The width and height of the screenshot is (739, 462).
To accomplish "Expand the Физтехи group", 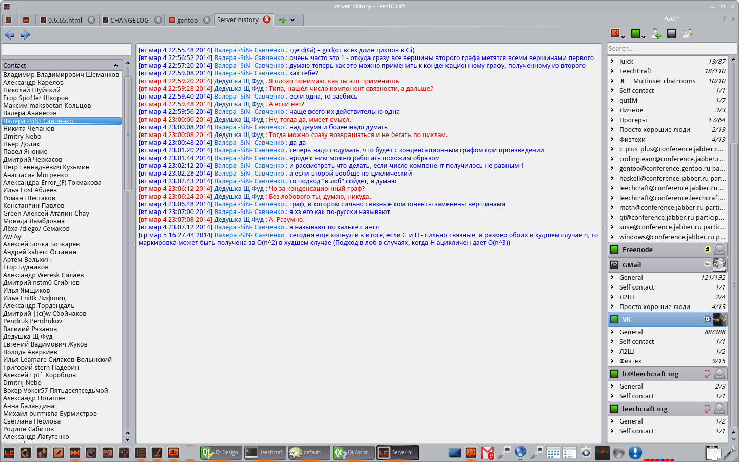I will point(612,139).
